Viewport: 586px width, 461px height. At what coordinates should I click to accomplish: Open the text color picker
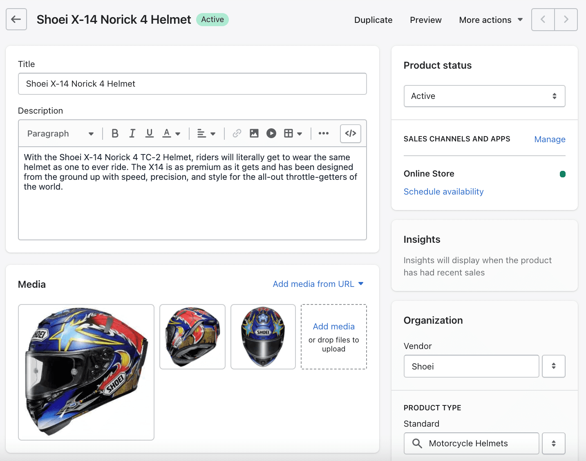(171, 133)
